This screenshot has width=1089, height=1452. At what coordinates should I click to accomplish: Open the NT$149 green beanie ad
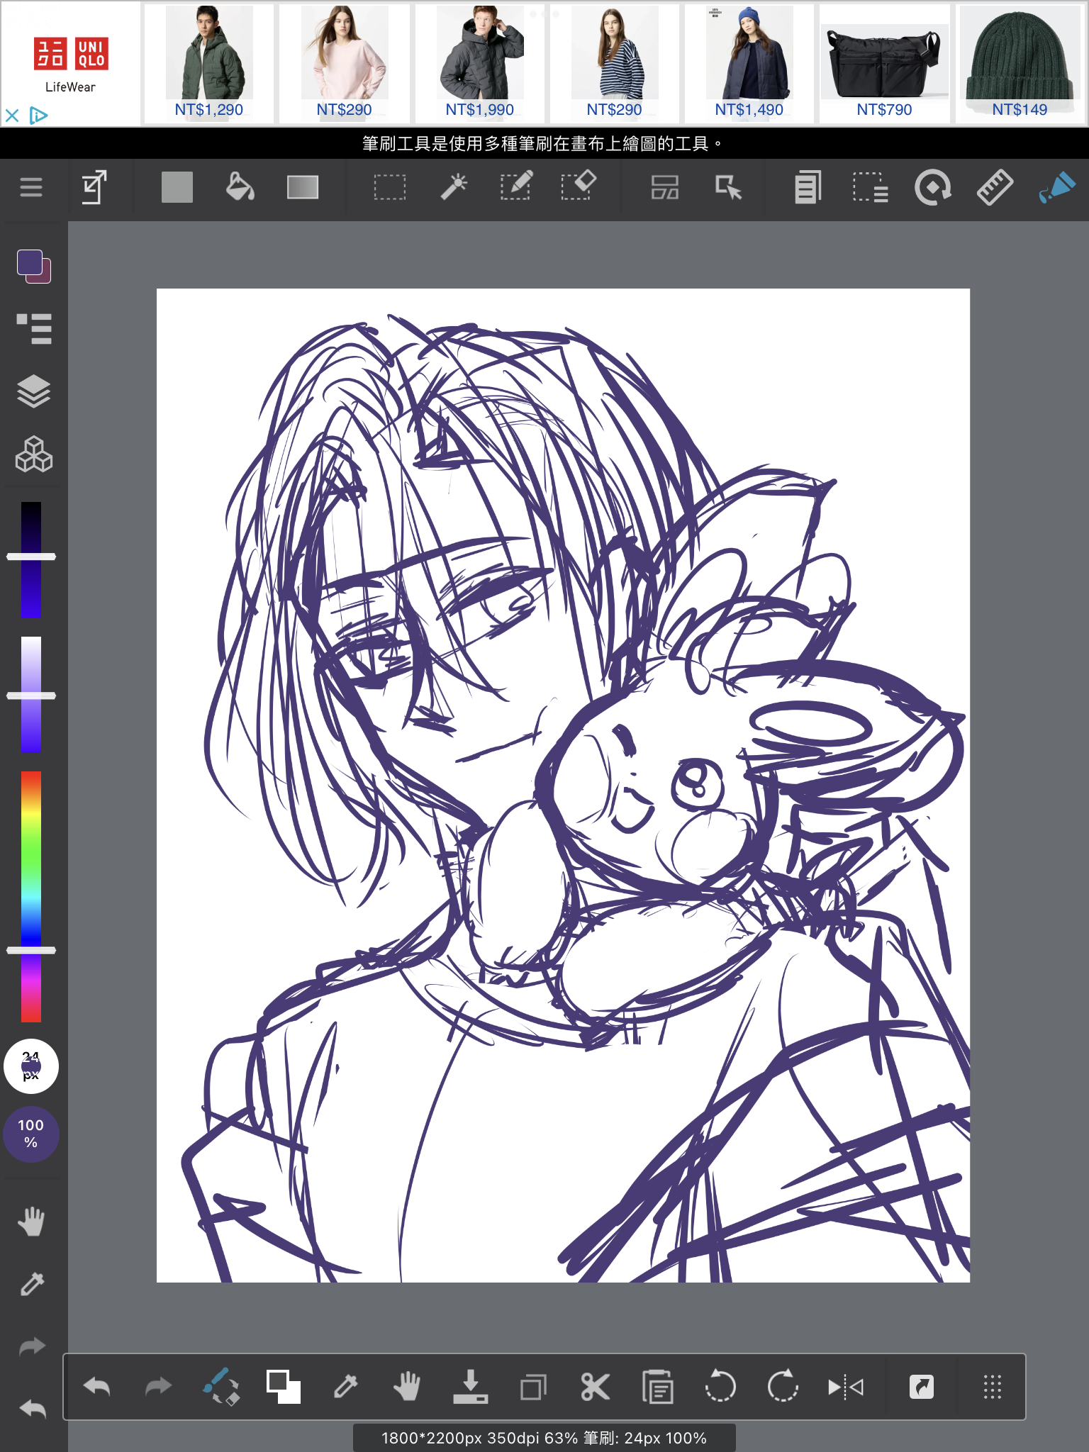(x=1020, y=63)
